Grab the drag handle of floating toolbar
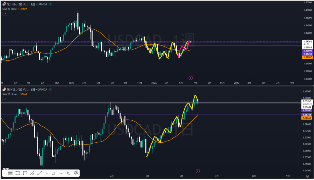The height and width of the screenshot is (180, 314). (x=4, y=173)
